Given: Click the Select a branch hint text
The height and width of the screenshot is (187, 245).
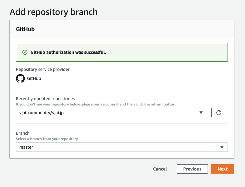Looking at the screenshot, I should pyautogui.click(x=47, y=138).
